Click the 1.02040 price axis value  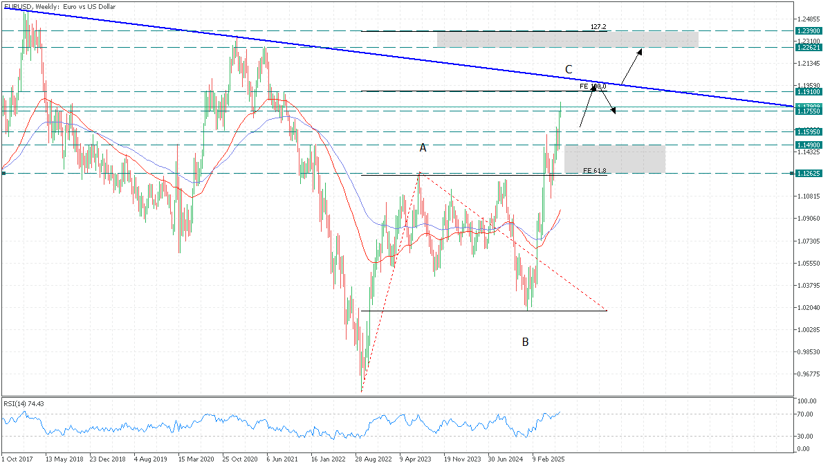pyautogui.click(x=809, y=307)
